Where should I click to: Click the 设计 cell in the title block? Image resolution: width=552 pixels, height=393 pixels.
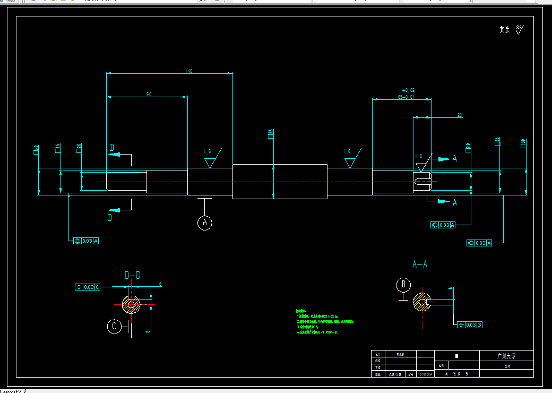click(x=378, y=354)
